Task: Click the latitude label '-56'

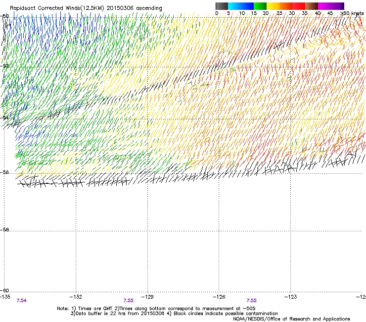Action: click(x=4, y=172)
